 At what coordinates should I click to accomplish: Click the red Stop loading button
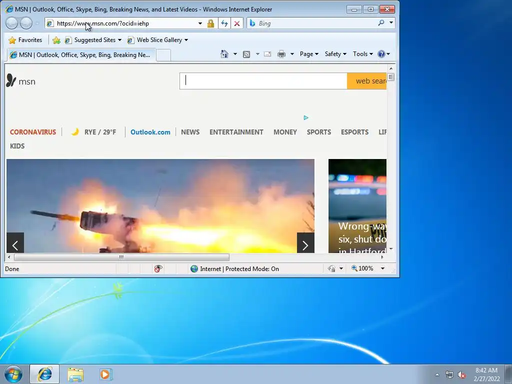point(237,23)
